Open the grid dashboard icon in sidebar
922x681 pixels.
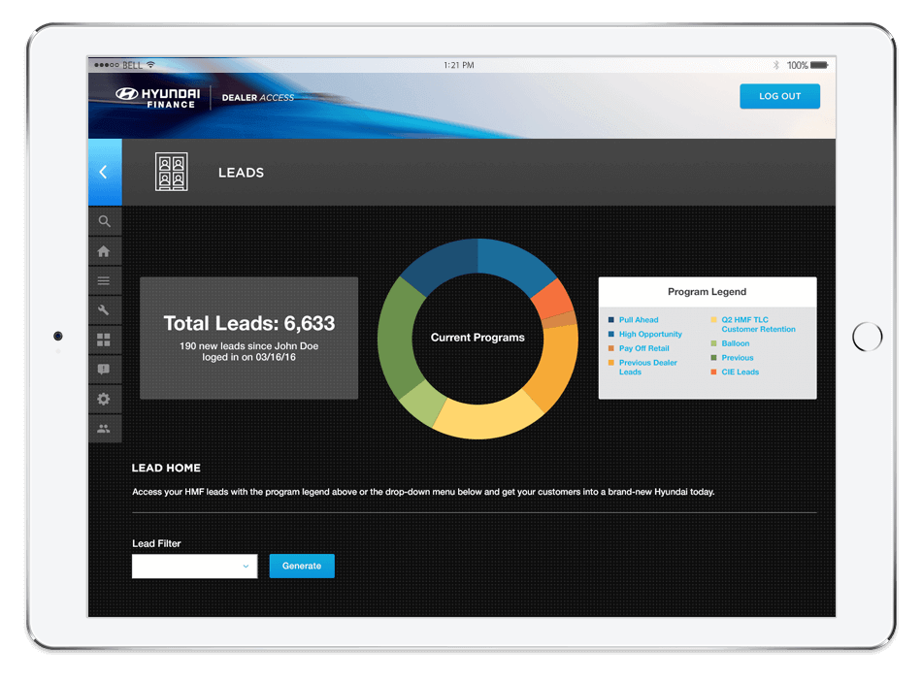104,340
